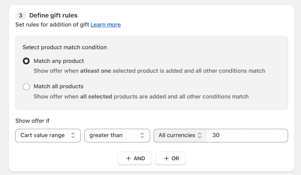Click the "Match all products" label text
Viewport: 301px width, 175px height.
[x=59, y=86]
